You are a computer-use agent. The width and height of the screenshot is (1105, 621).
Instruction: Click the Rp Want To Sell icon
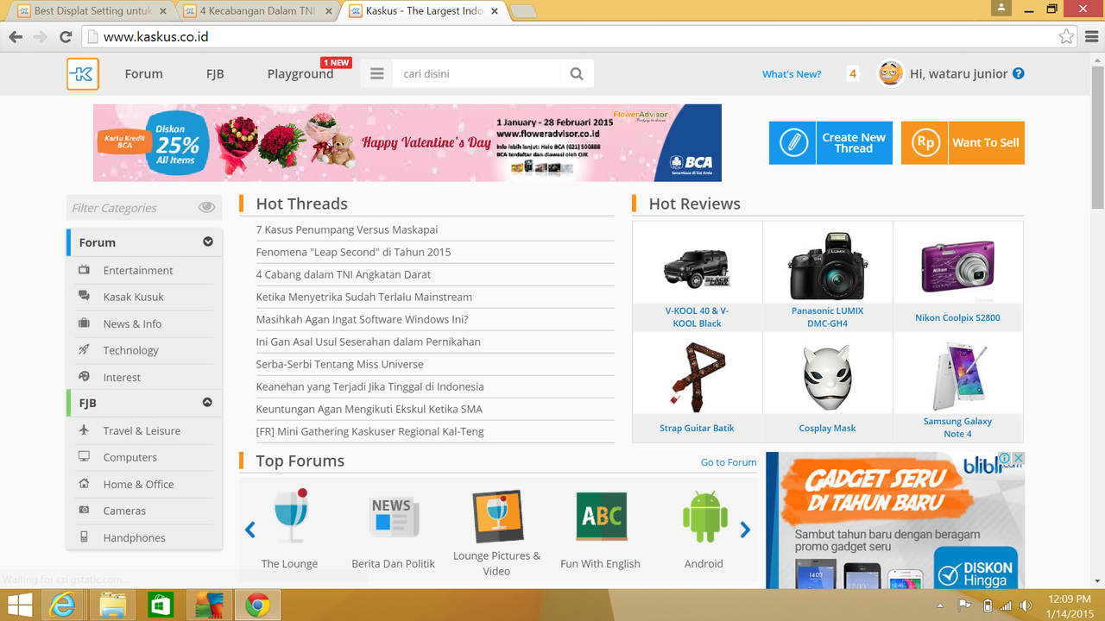click(925, 142)
